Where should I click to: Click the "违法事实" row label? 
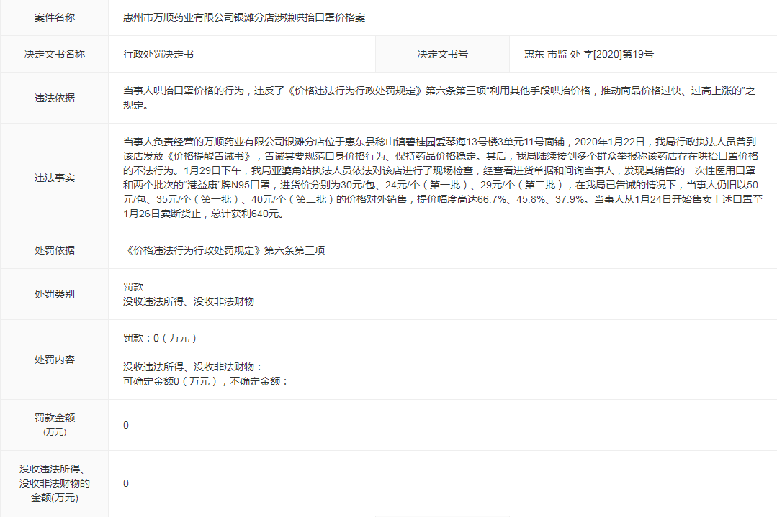(55, 178)
